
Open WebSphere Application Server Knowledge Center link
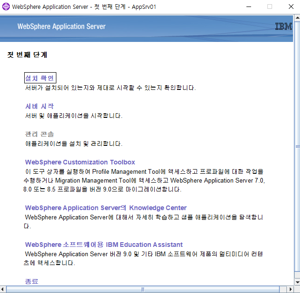[106, 208]
